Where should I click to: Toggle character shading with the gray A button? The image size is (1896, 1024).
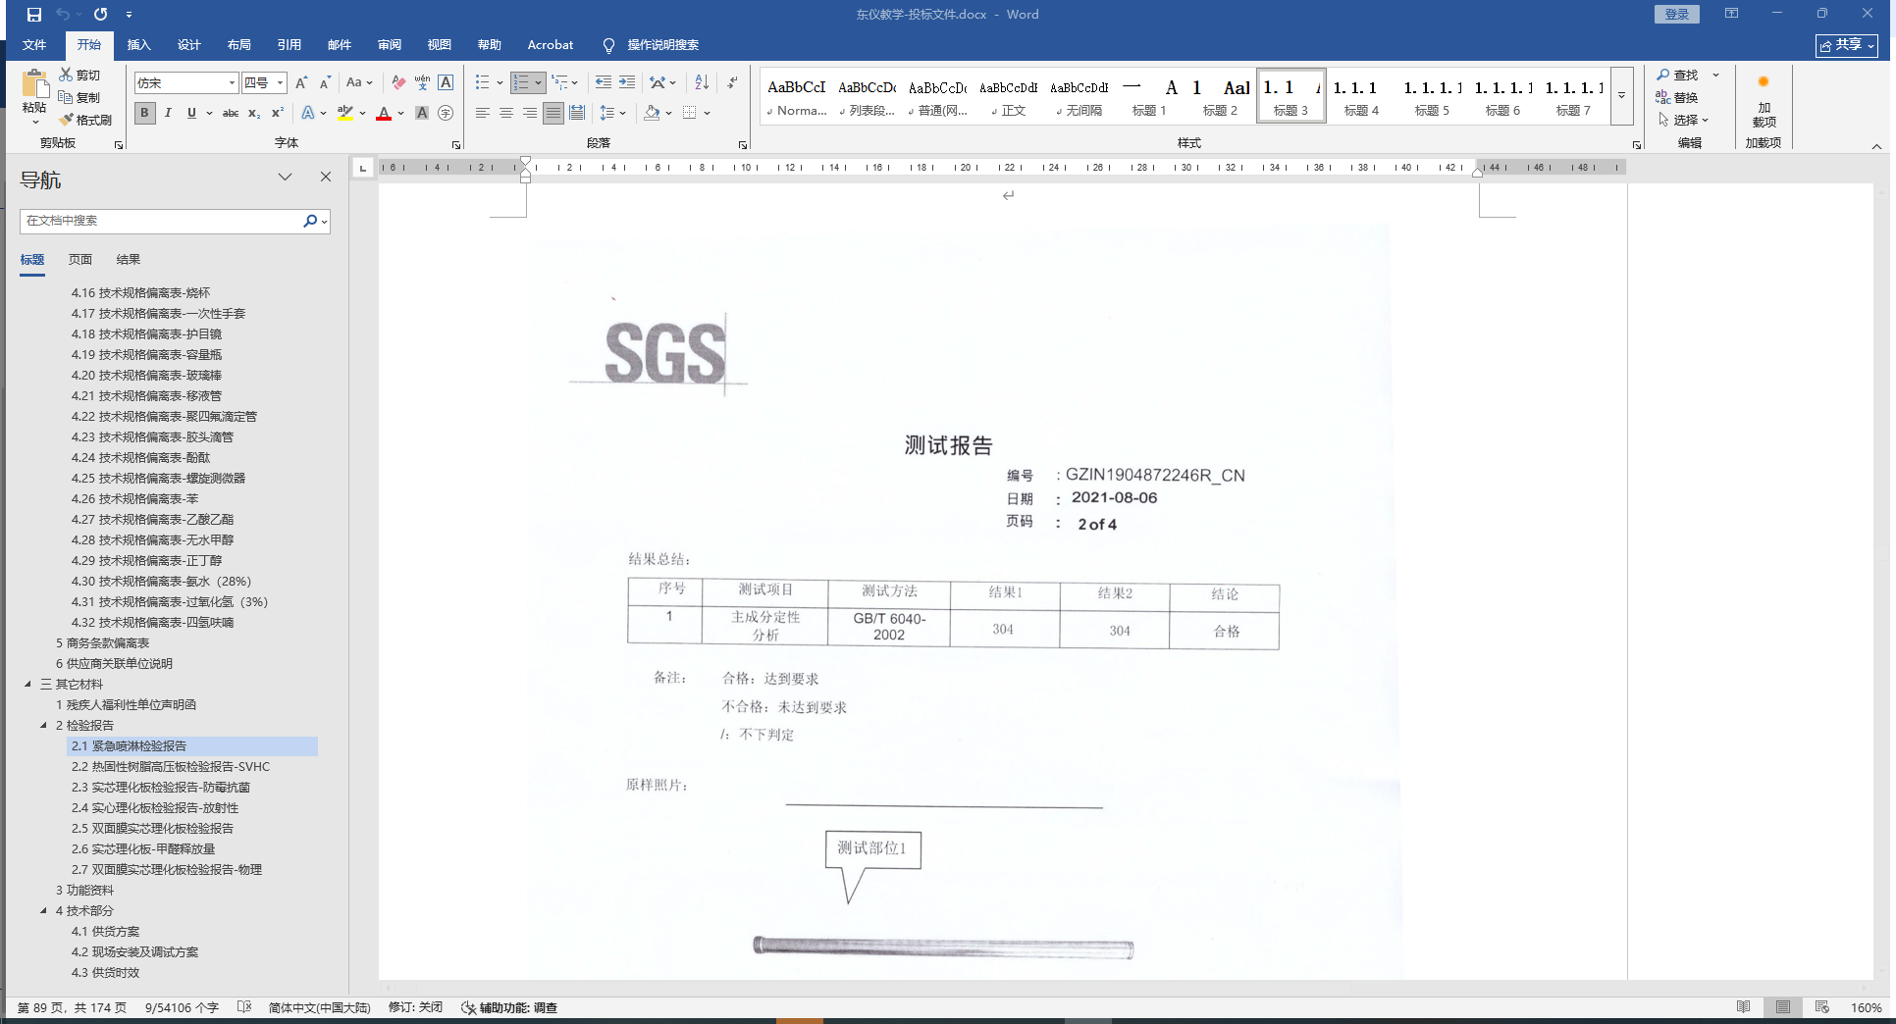(422, 113)
